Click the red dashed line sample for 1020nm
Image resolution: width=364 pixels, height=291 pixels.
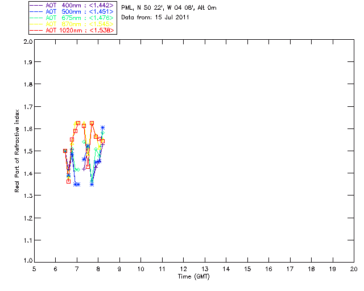pos(36,30)
